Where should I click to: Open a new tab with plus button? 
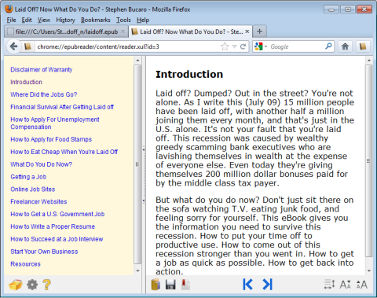coord(259,31)
